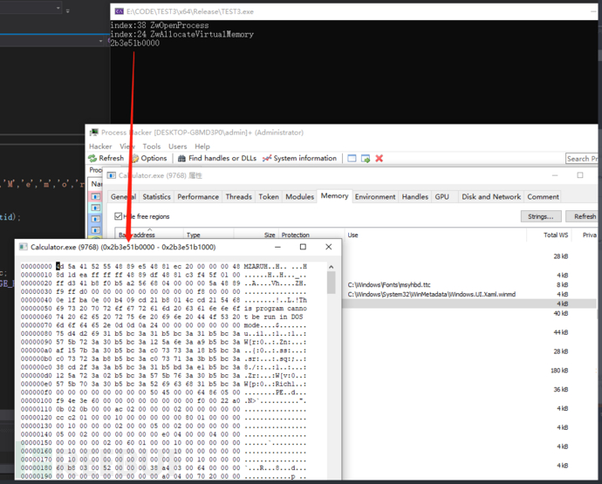Open the IDE dropdown at top left
Image resolution: width=602 pixels, height=484 pixels.
(58, 8)
